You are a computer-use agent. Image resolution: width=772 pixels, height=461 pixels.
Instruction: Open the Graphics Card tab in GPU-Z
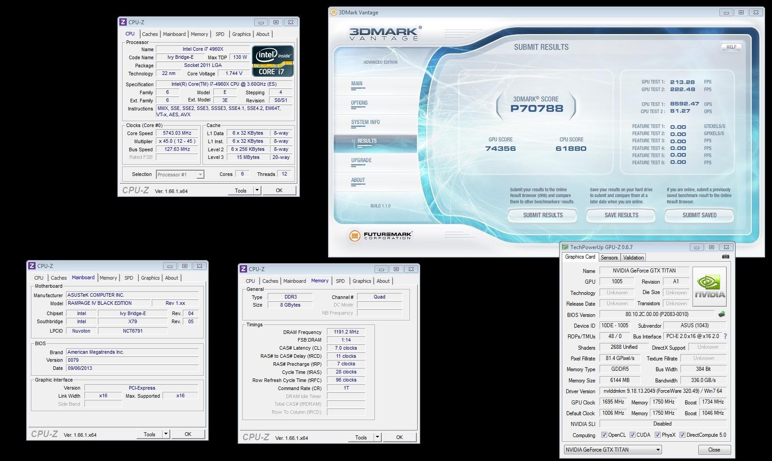(x=580, y=257)
